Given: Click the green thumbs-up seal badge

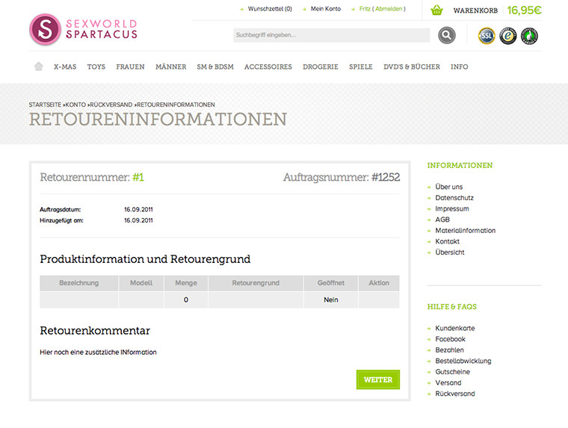Looking at the screenshot, I should click(x=529, y=36).
